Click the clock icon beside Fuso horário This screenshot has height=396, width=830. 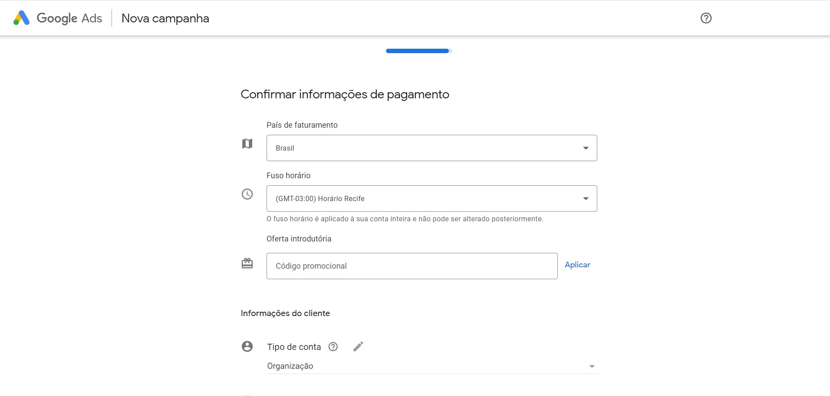[x=247, y=194]
